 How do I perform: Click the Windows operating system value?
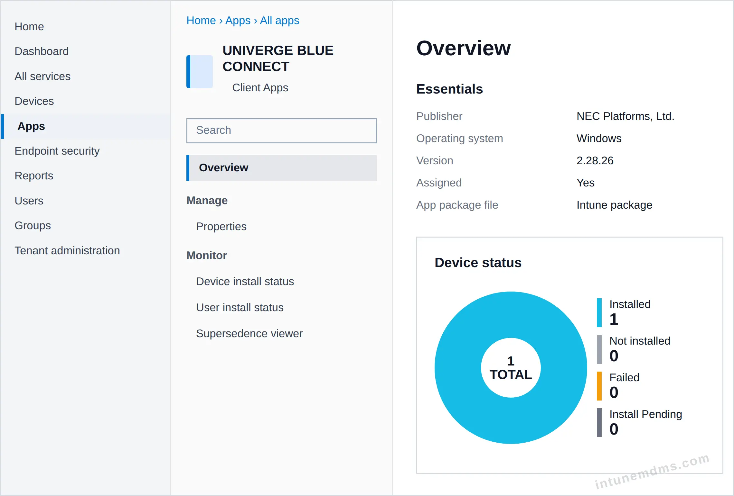pos(599,139)
